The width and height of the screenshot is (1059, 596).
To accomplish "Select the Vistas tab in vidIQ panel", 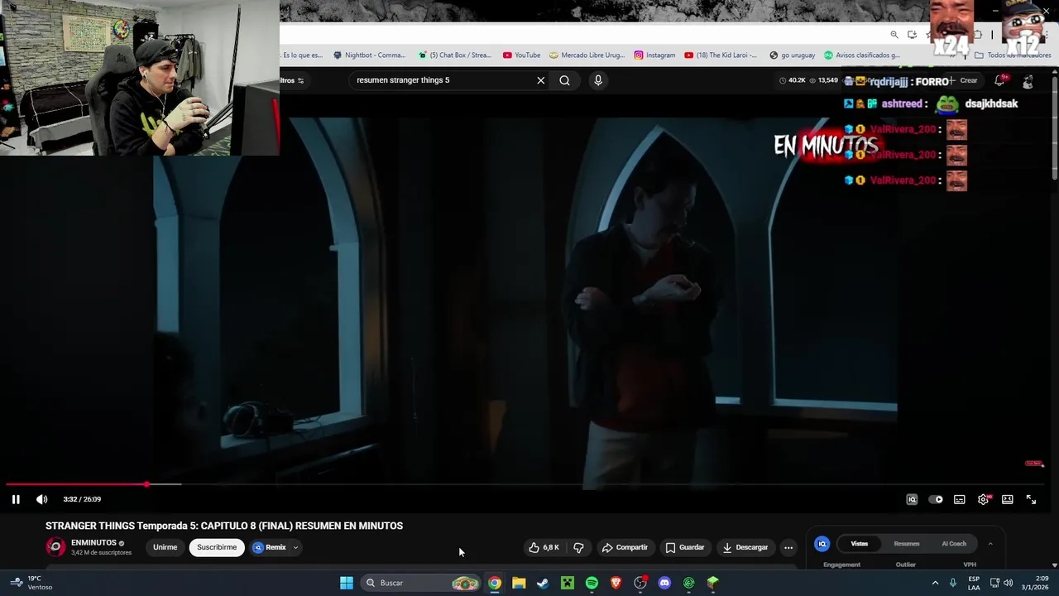I will [x=860, y=544].
